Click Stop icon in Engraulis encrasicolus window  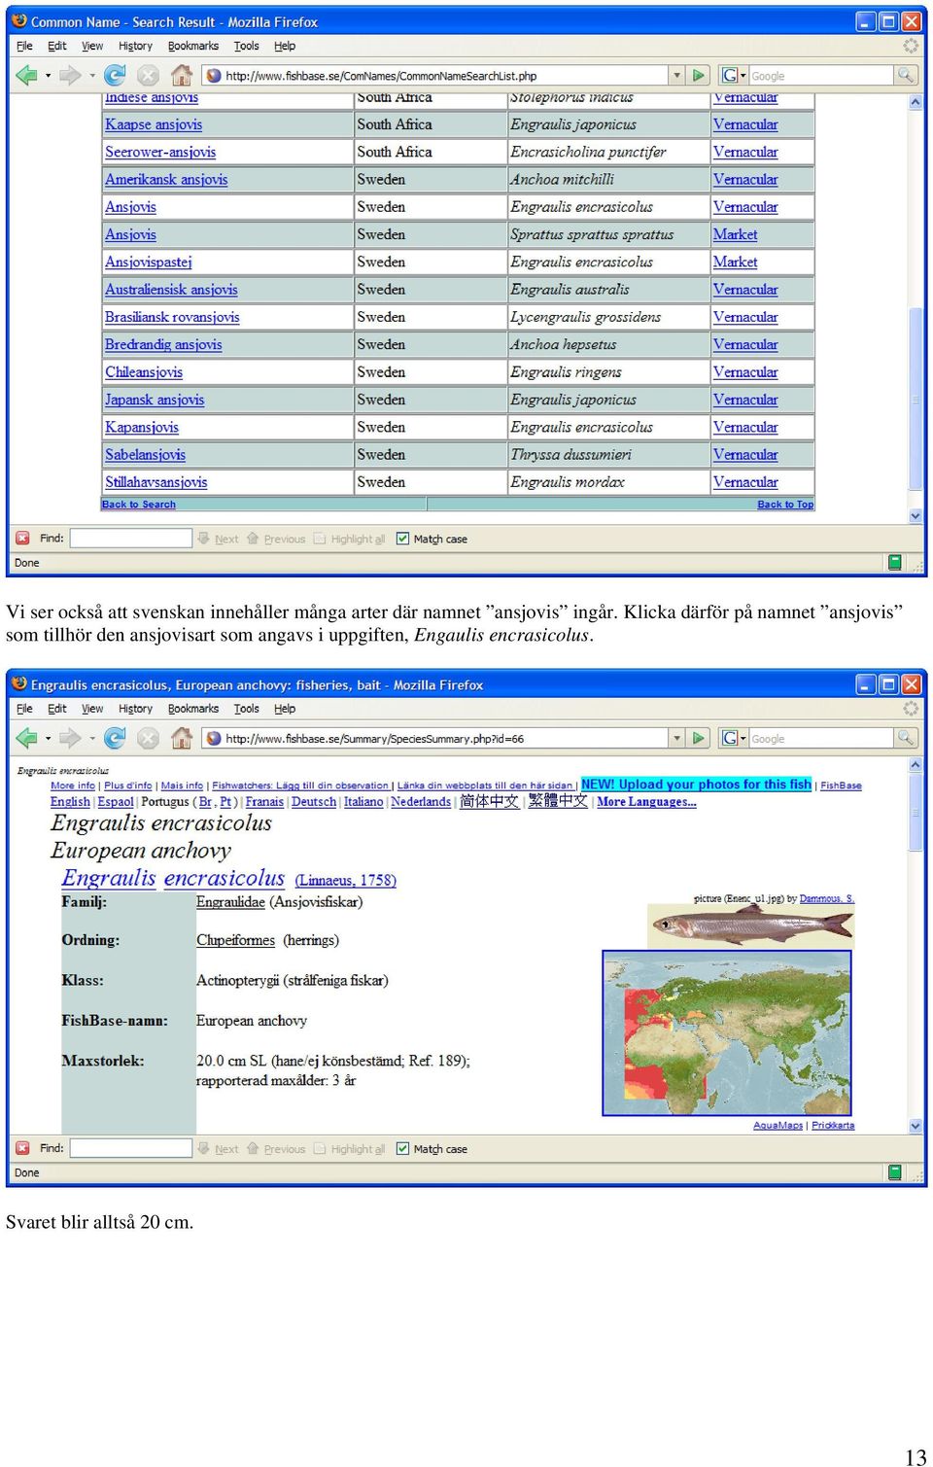pyautogui.click(x=148, y=738)
